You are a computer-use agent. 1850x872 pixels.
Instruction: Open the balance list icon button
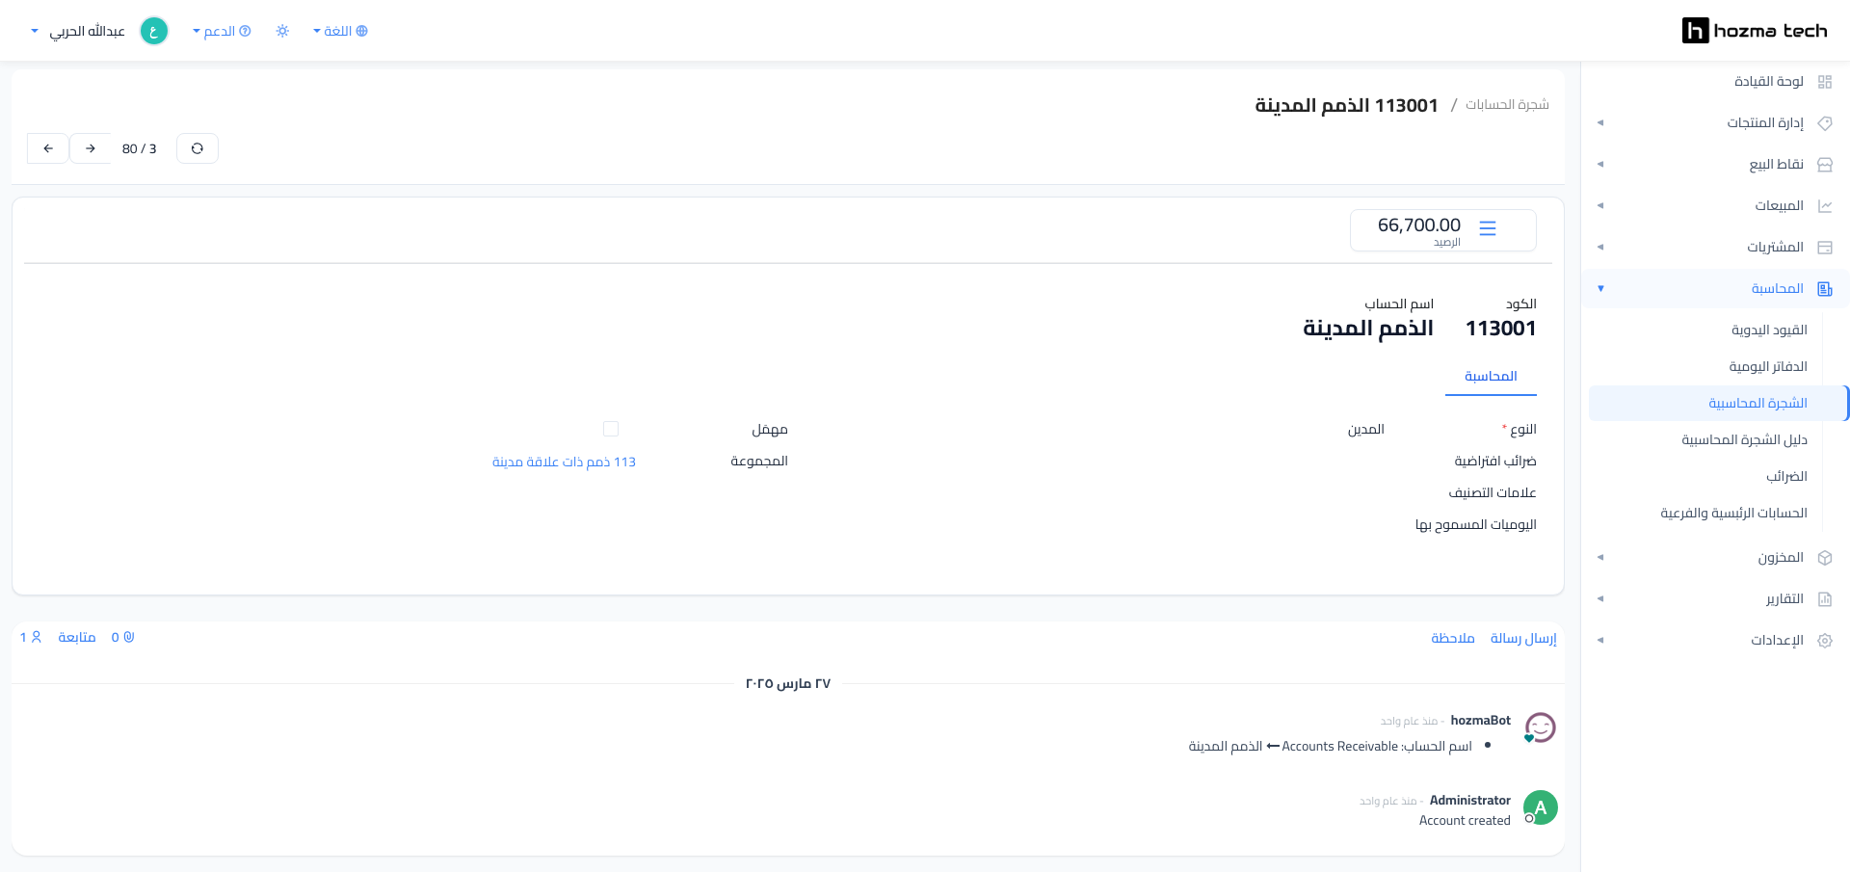click(x=1488, y=228)
